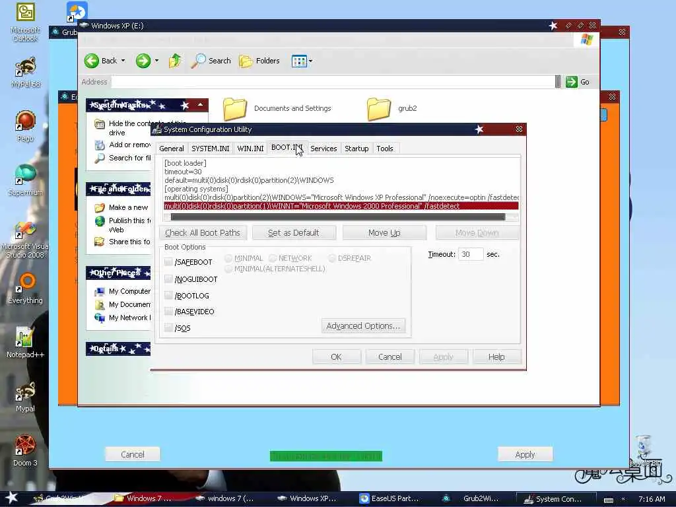Open Documents and Settings folder
This screenshot has width=676, height=507.
pyautogui.click(x=278, y=109)
